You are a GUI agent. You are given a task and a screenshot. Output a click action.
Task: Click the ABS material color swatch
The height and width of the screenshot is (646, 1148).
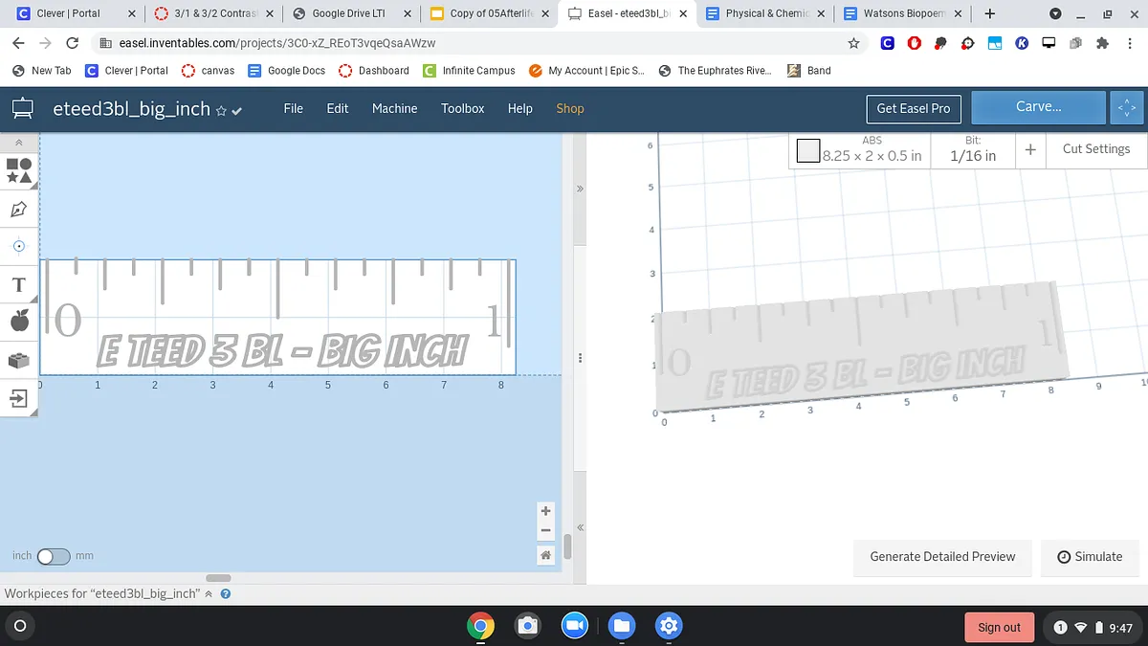coord(808,151)
